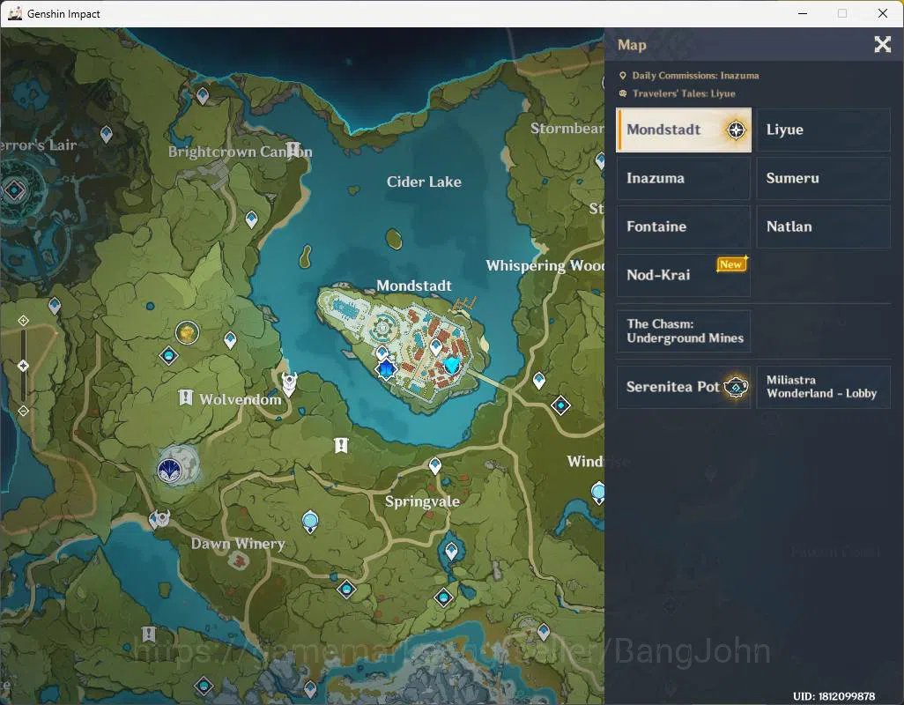Click Mondstadt city label on map
The width and height of the screenshot is (904, 705).
414,286
